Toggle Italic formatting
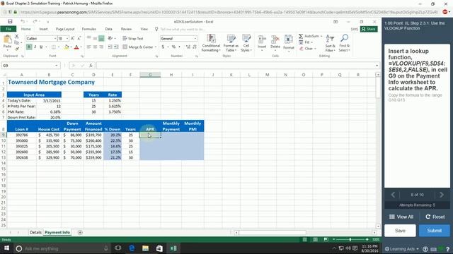The height and width of the screenshot is (254, 453). click(35, 47)
